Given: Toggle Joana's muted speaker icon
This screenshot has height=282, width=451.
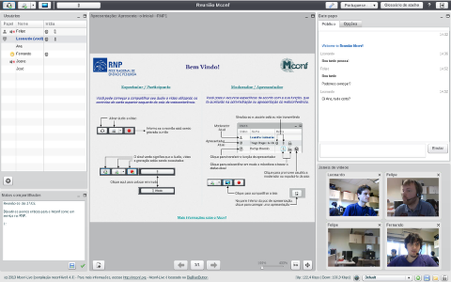Looking at the screenshot, I should pyautogui.click(x=12, y=61).
